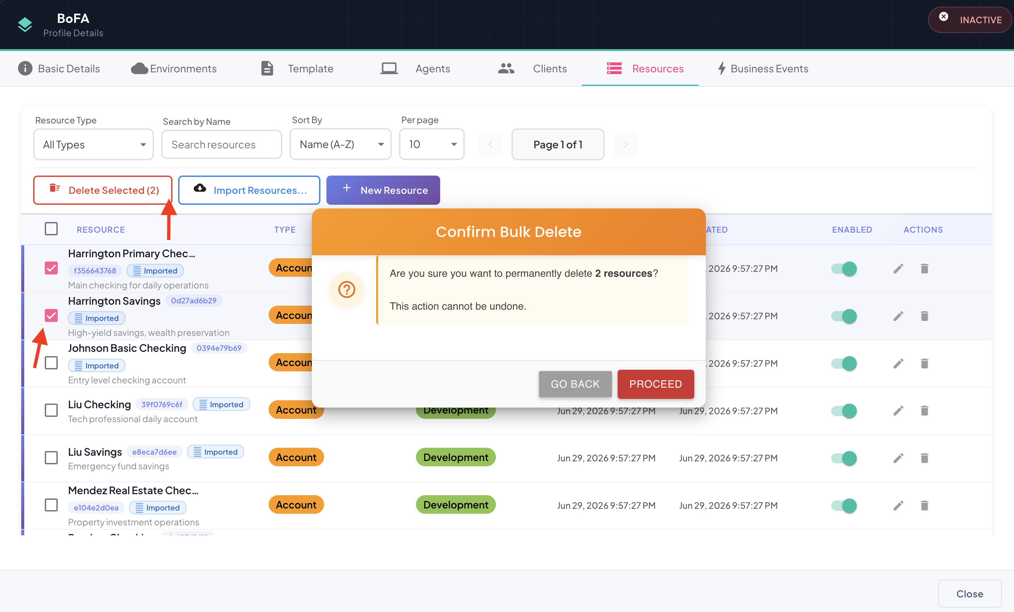Delete Harrington Primary Checking via trash icon
1014x612 pixels.
(924, 268)
